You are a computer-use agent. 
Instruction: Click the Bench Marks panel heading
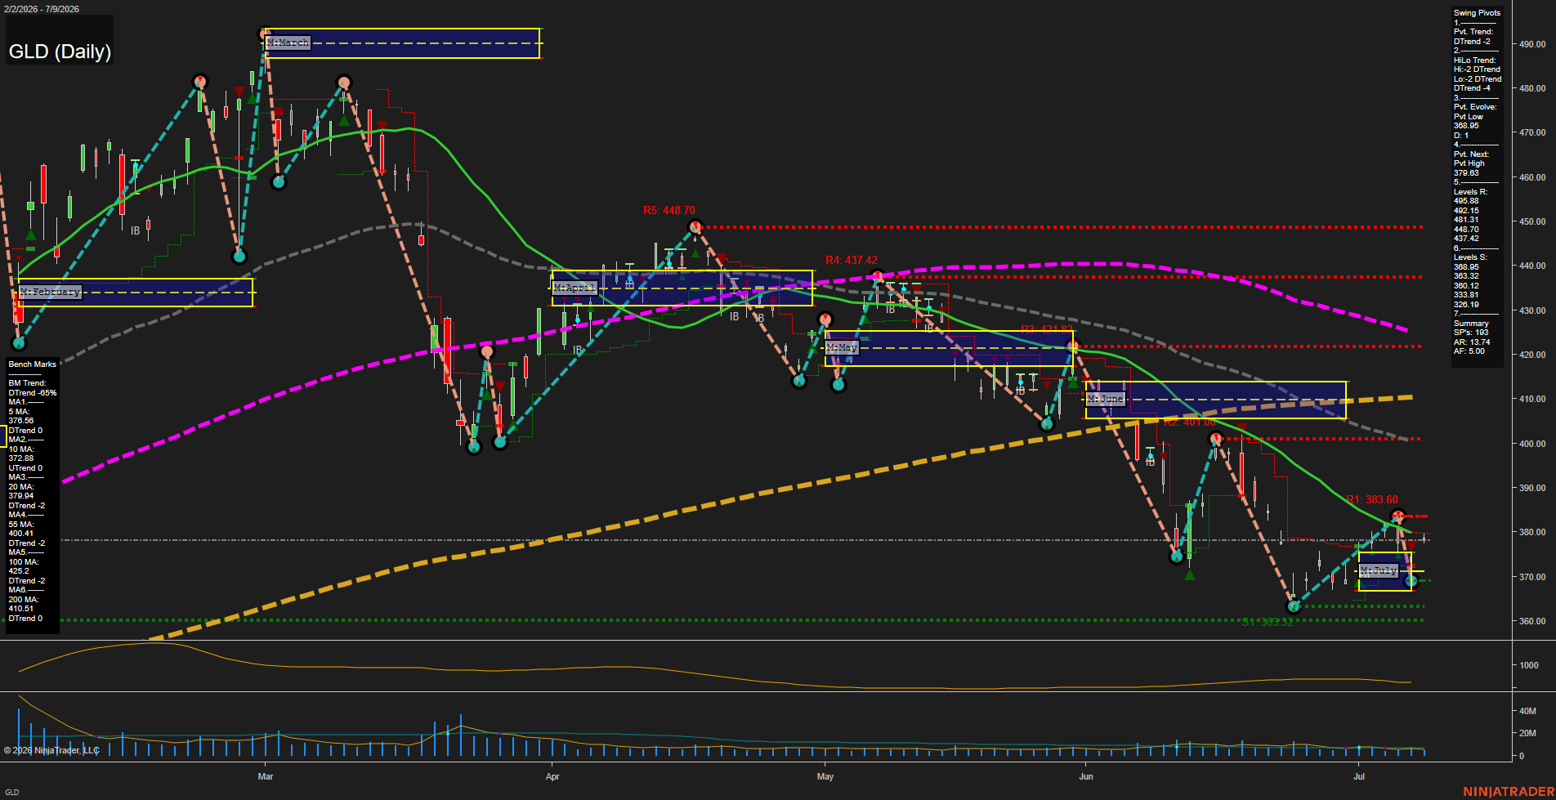click(x=33, y=364)
